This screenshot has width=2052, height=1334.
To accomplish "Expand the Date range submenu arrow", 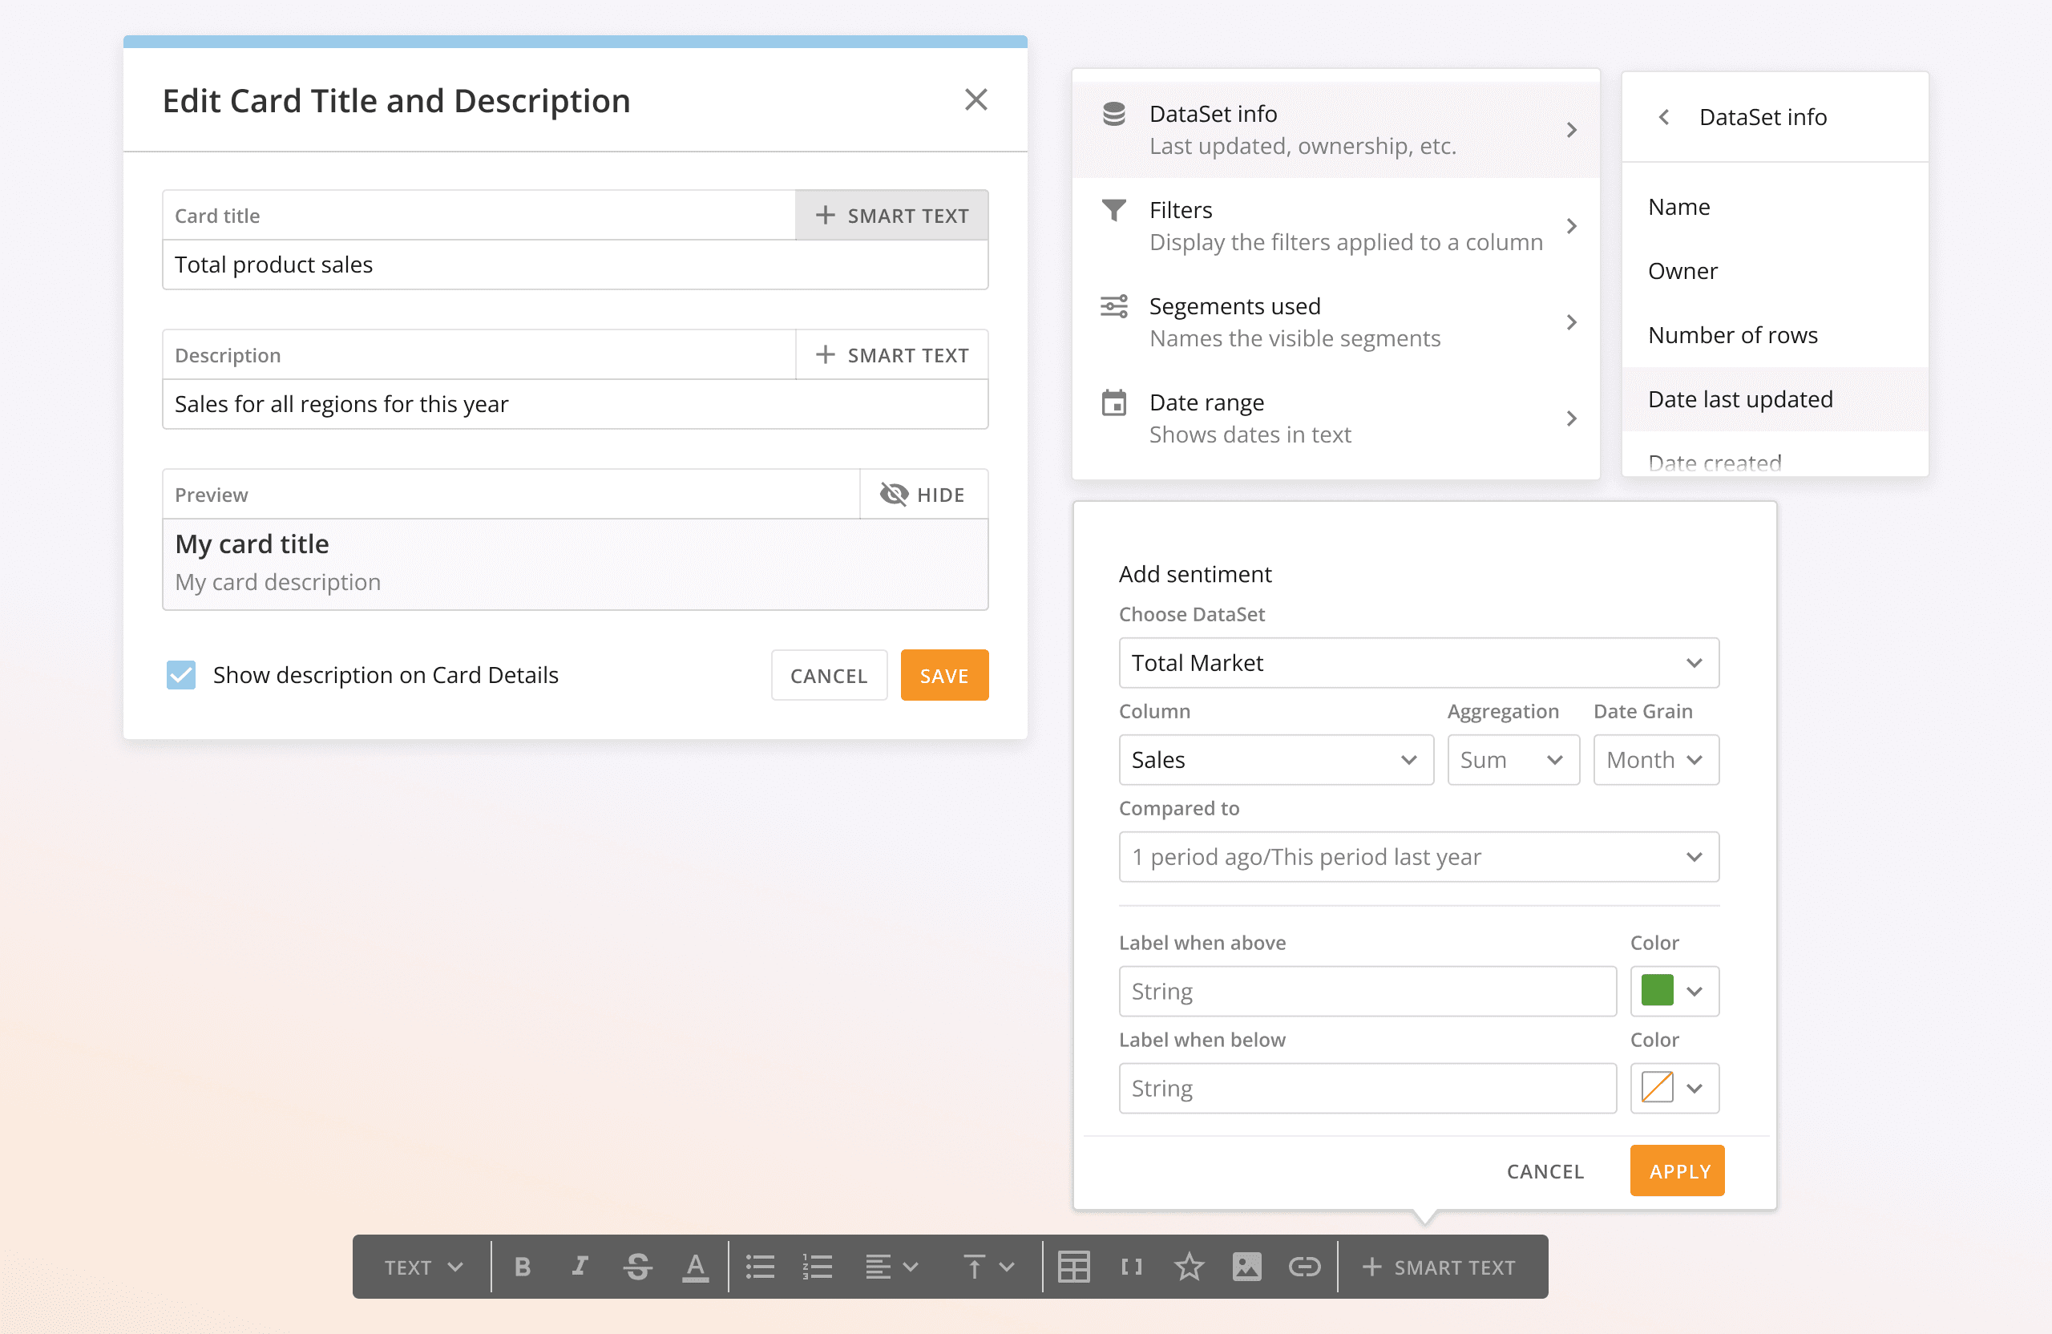I will pyautogui.click(x=1572, y=418).
